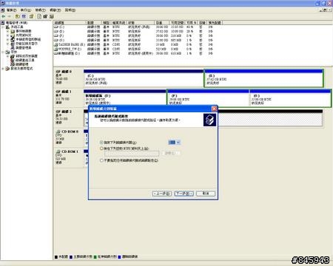Click green extended partition legend swatch
The image size is (333, 266).
95,257
